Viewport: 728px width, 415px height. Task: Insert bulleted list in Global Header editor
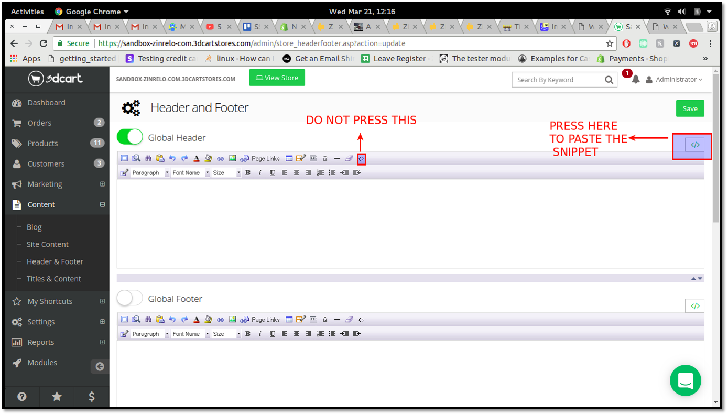[332, 172]
